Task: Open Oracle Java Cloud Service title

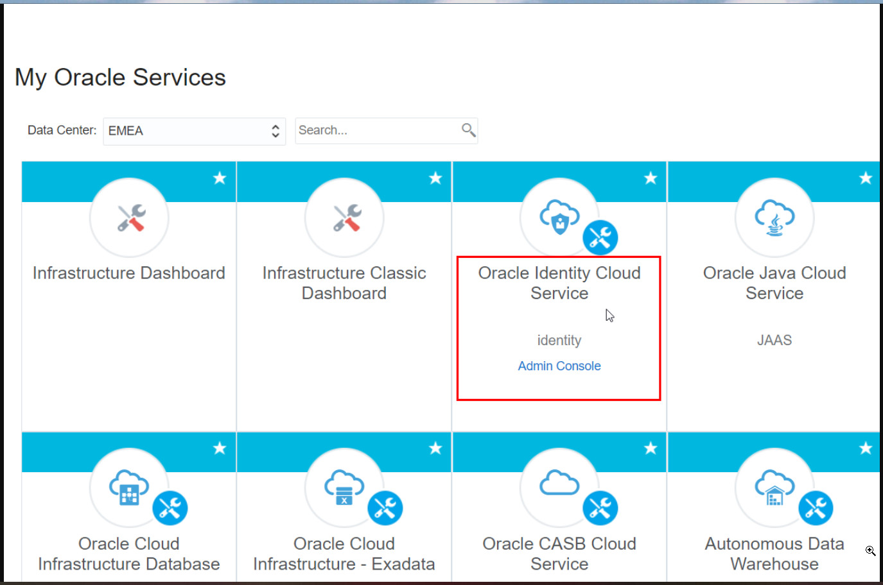Action: coord(774,283)
